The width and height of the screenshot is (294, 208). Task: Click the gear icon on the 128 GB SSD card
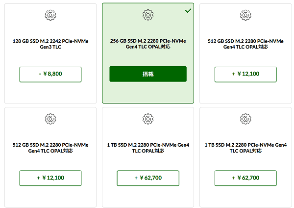click(50, 15)
